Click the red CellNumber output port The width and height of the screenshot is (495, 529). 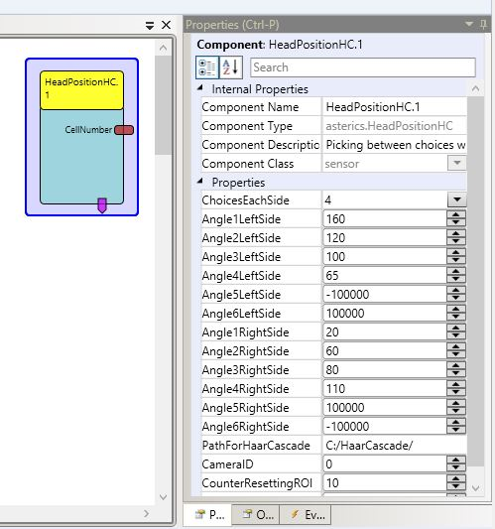tap(124, 130)
